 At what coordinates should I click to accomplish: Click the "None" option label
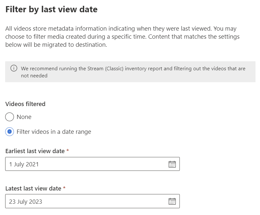[x=24, y=117]
